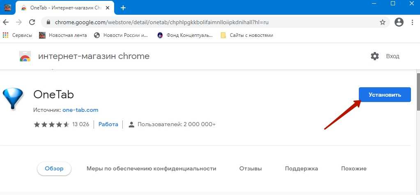Open the Chrome profile avatar icon
Viewport: 420px width, 195px height.
pyautogui.click(x=399, y=22)
